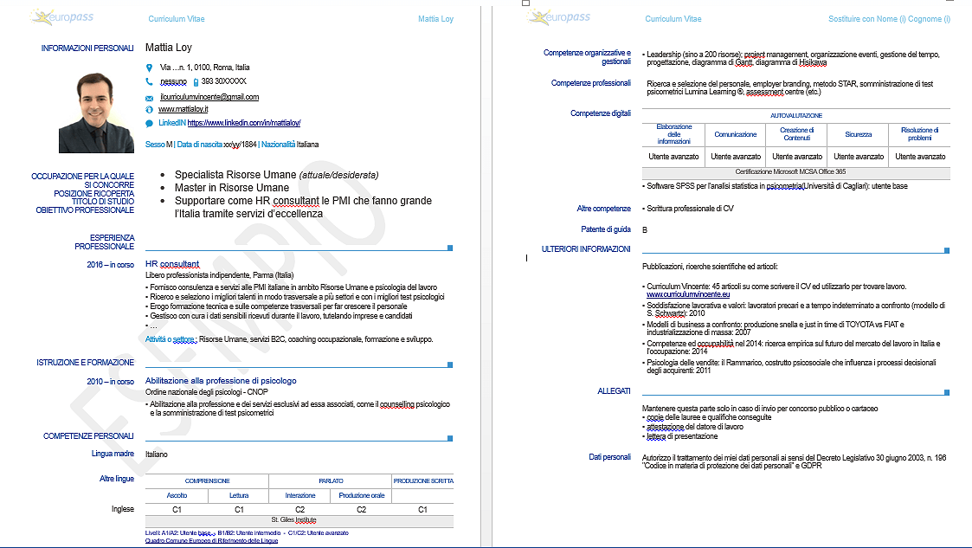972x548 pixels.
Task: Follow the LinkedIn profile URL link
Action: pos(244,124)
